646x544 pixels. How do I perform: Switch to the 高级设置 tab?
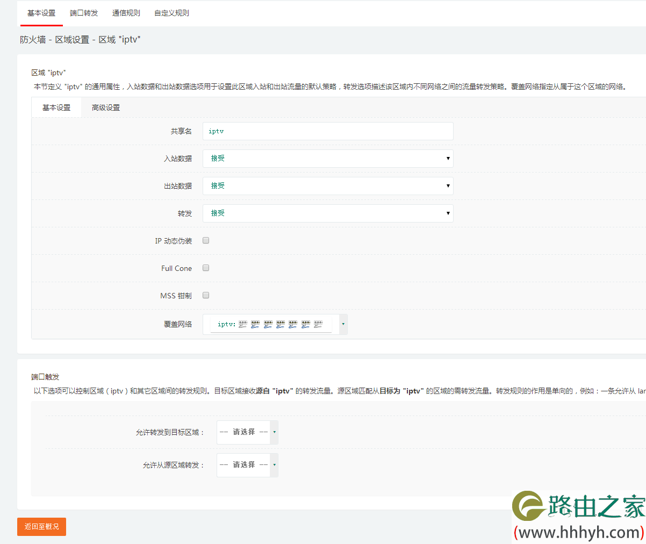click(x=106, y=108)
